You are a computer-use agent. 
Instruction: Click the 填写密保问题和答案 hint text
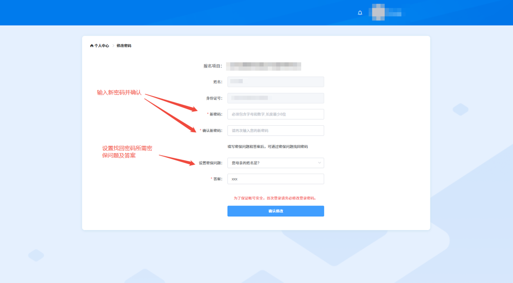268,147
